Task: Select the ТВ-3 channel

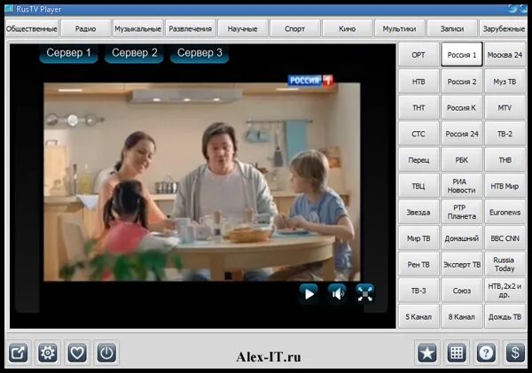Action: (419, 291)
